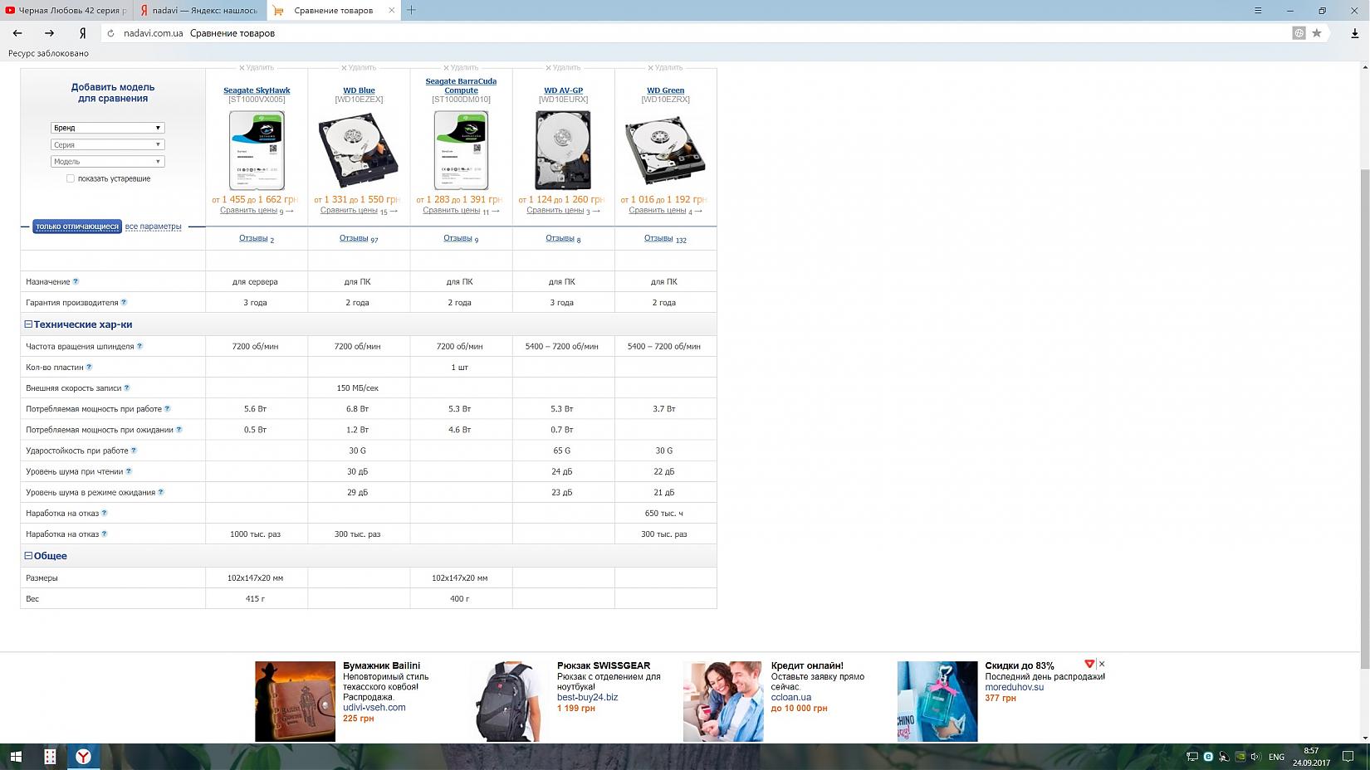This screenshot has height=770, width=1370.
Task: Collapse the Общее section
Action: click(28, 556)
